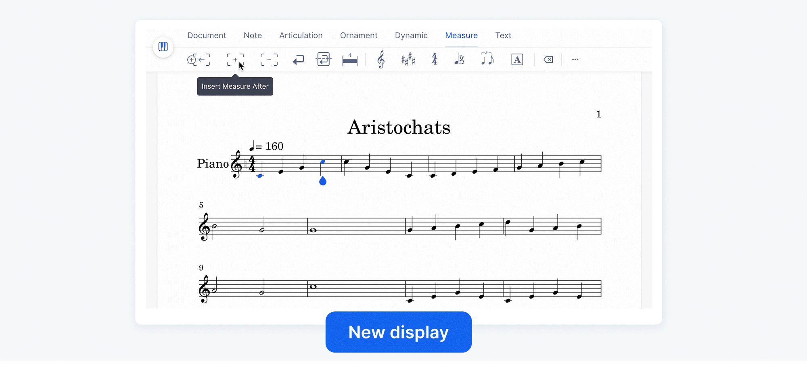Click the backspace delete icon in toolbar
This screenshot has width=807, height=365.
tap(548, 60)
